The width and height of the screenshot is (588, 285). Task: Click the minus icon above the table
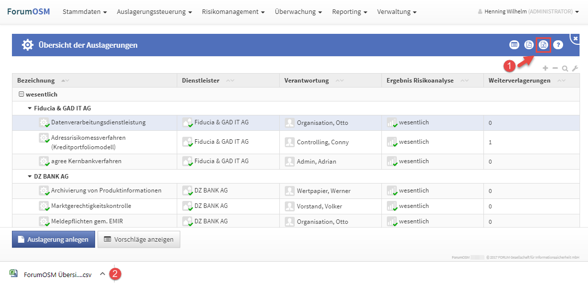pyautogui.click(x=555, y=68)
